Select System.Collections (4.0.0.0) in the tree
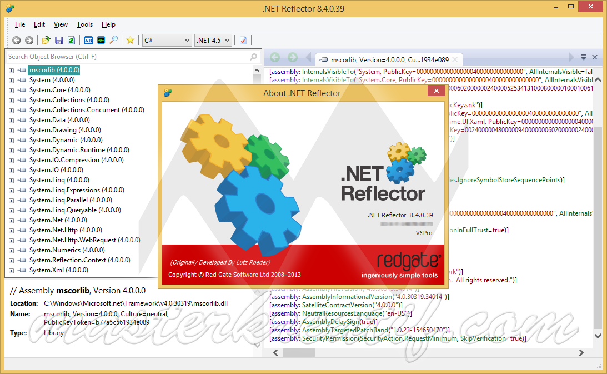The image size is (607, 374). [69, 100]
